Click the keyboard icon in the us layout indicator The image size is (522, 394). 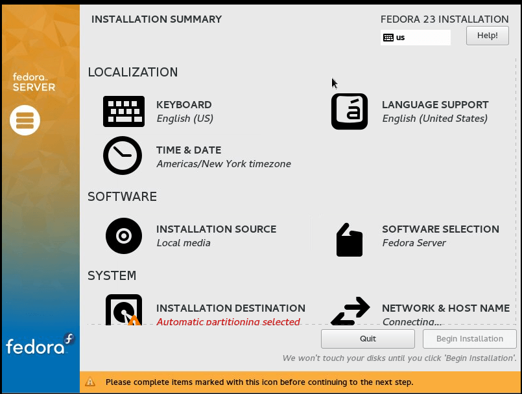(x=388, y=38)
